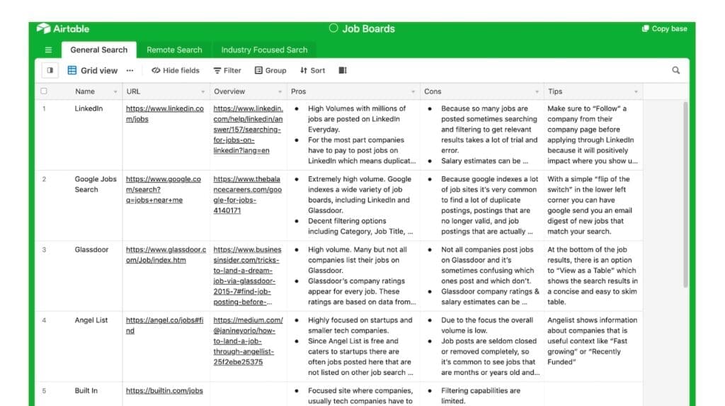Screen dimensions: 725x406
Task: Switch to the General Search tab
Action: 99,50
